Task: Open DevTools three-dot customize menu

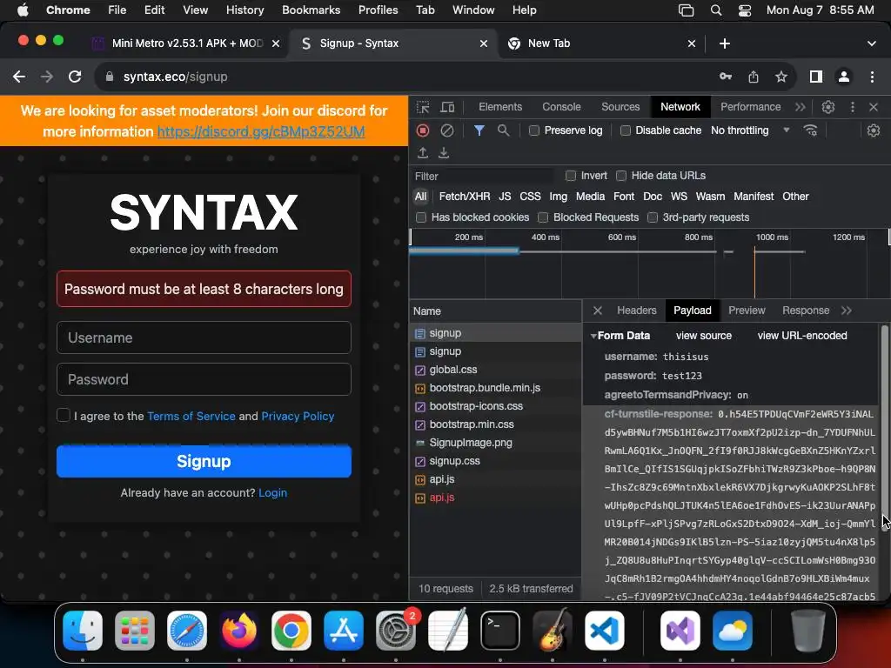Action: tap(853, 107)
